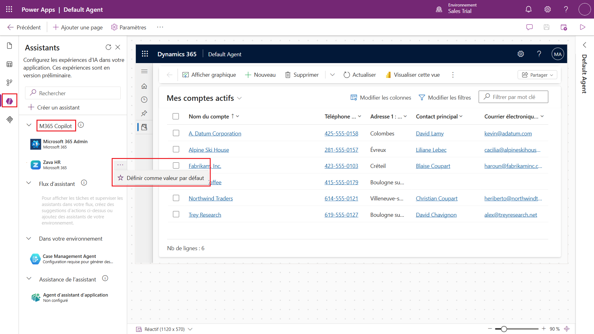
Task: Open the Paramètres menu item
Action: point(129,27)
